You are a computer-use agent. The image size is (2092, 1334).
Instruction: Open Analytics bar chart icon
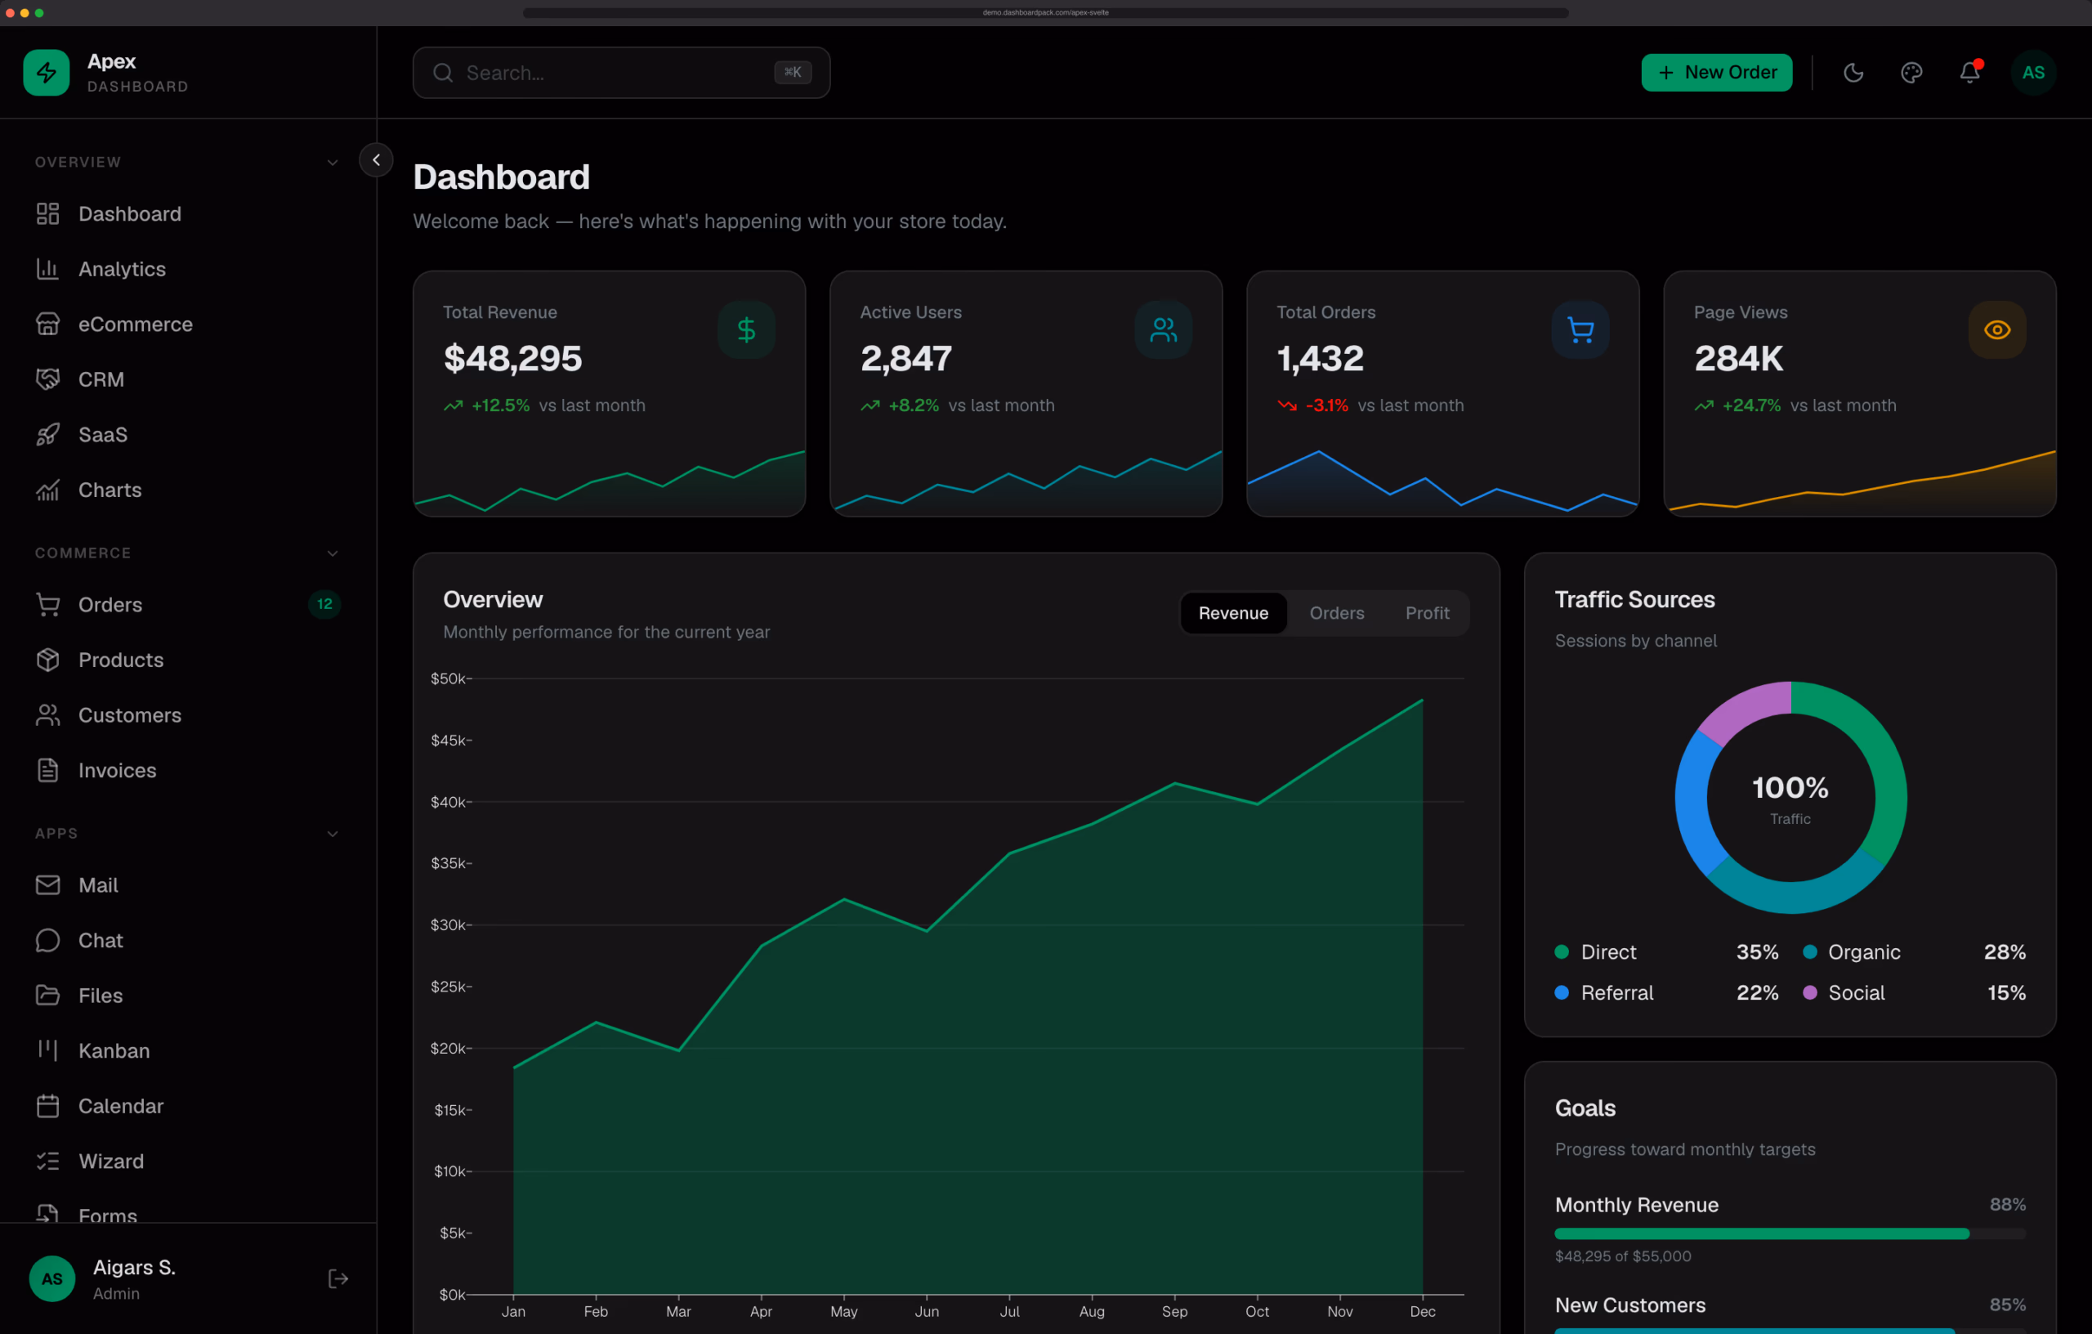click(47, 270)
